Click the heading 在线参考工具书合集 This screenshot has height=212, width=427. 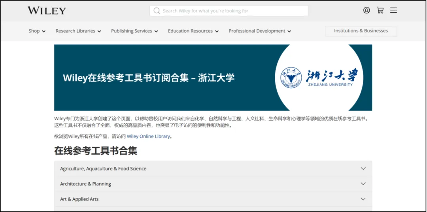[x=96, y=151]
